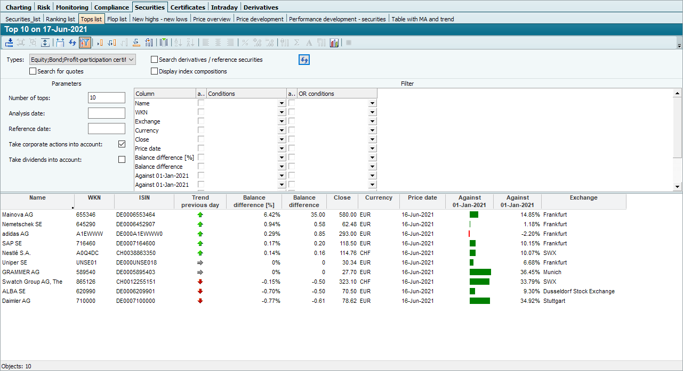Click the green-topped column selection icon
Viewport: 683px width, 371px height.
tap(164, 43)
